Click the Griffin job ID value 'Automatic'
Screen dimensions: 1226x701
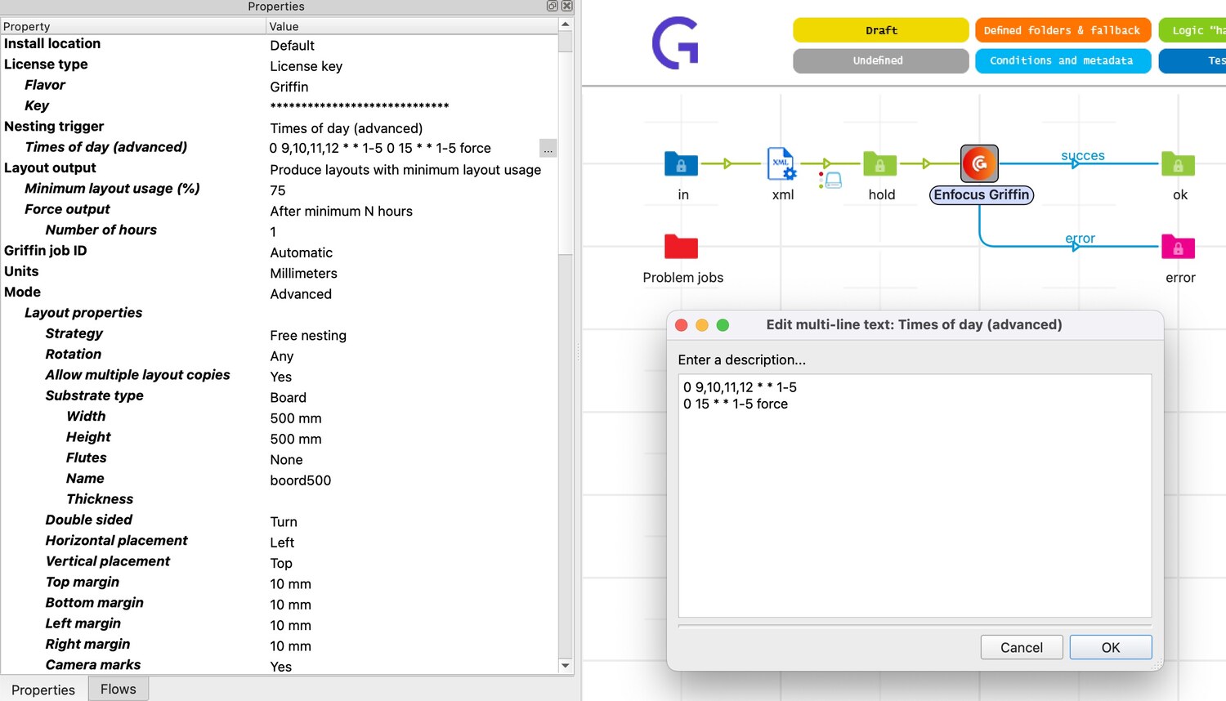tap(301, 252)
